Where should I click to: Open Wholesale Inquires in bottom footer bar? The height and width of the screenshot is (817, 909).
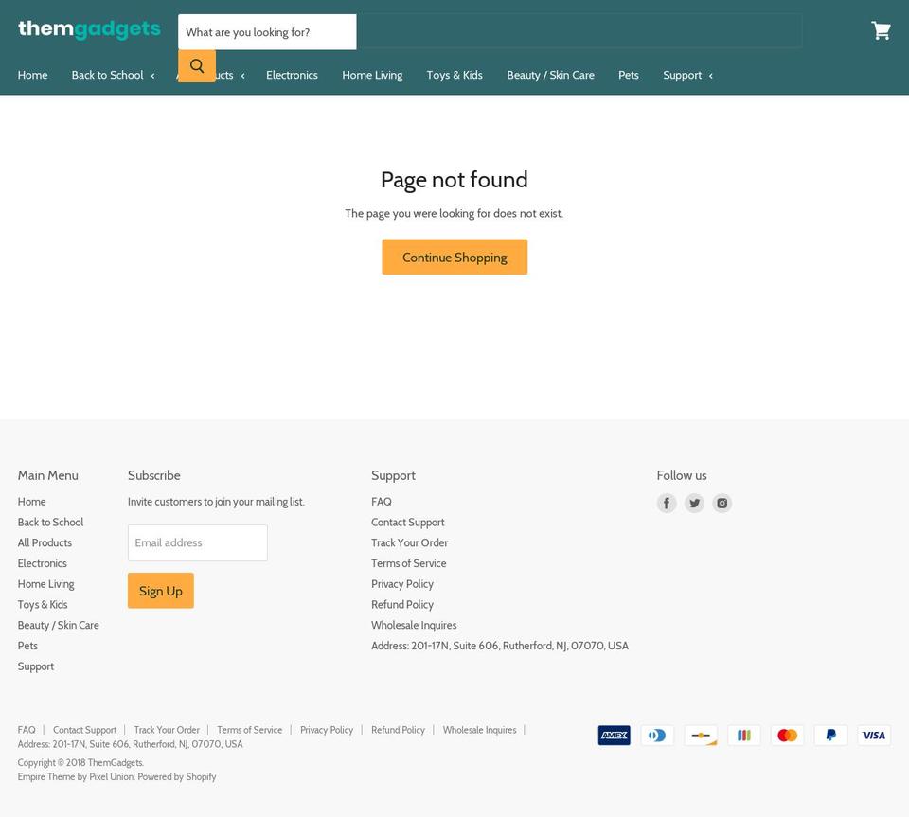(479, 730)
